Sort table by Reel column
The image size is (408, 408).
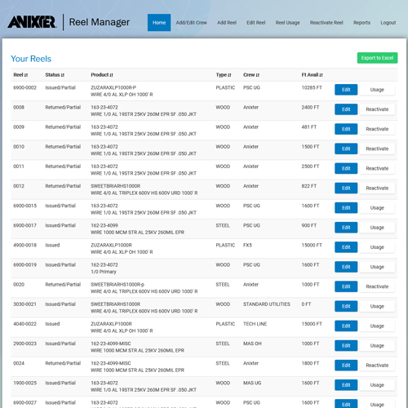(x=20, y=75)
